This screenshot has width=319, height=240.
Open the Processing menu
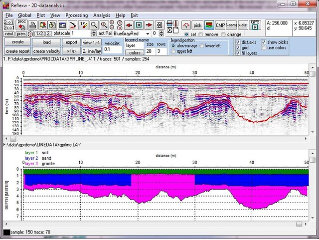[76, 15]
